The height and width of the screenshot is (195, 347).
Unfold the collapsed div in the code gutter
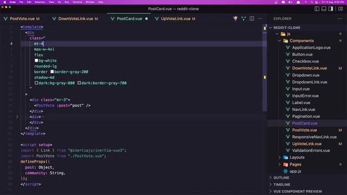(17, 117)
